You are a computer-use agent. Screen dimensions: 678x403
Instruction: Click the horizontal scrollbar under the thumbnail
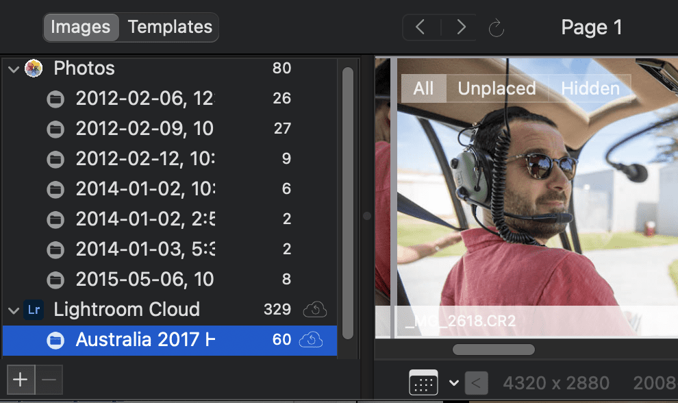pos(493,350)
